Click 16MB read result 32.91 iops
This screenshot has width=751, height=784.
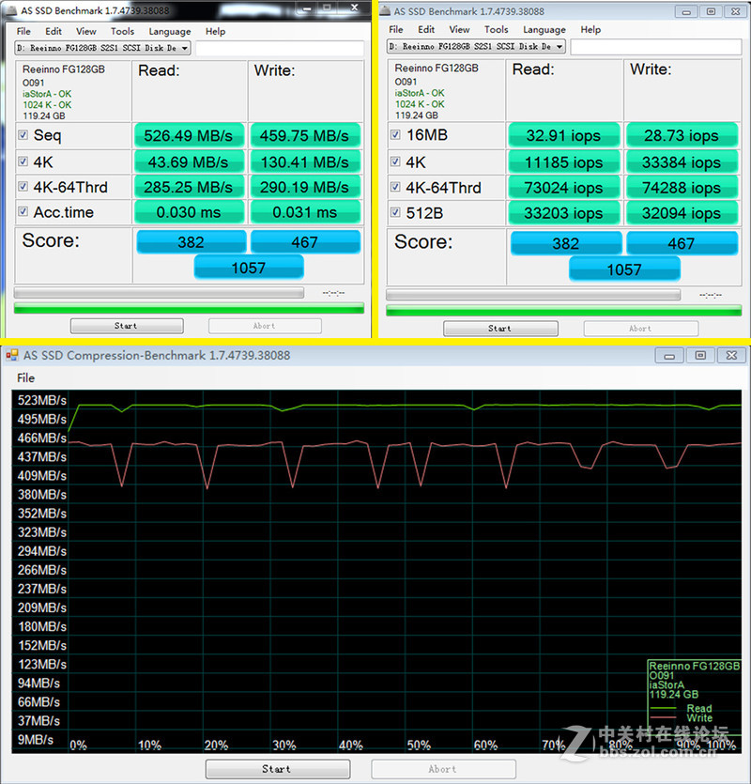point(563,135)
